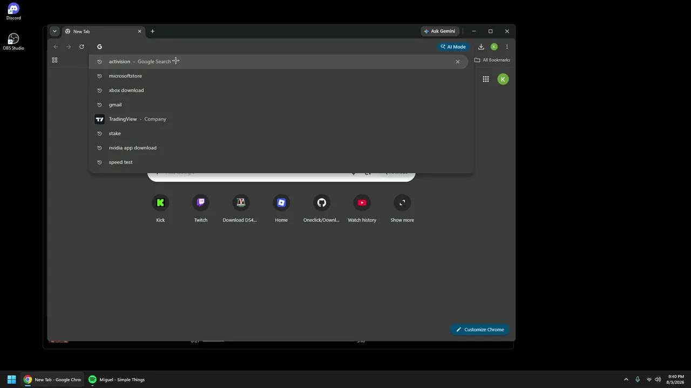Click the Customize Chrome button

[480, 329]
